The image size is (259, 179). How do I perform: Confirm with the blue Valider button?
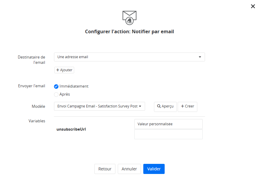pos(154,169)
